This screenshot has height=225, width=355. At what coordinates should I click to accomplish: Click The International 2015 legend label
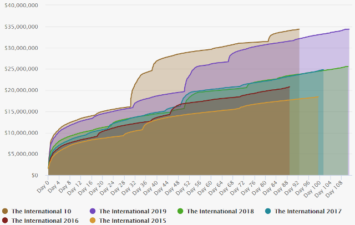click(132, 220)
